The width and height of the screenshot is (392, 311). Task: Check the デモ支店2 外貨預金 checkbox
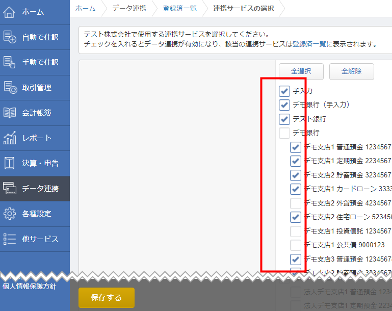click(x=296, y=203)
